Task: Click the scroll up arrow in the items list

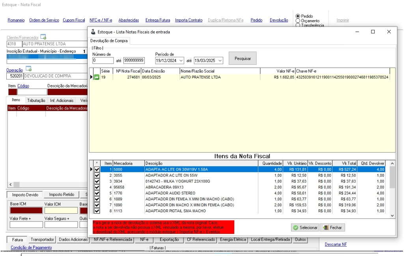Action: point(392,164)
